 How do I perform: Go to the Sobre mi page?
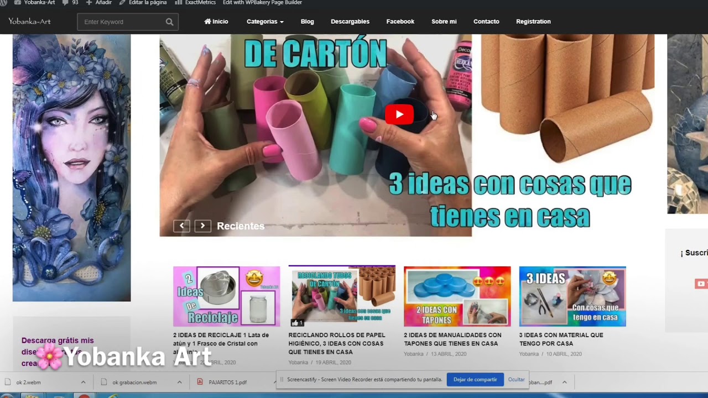coord(444,22)
